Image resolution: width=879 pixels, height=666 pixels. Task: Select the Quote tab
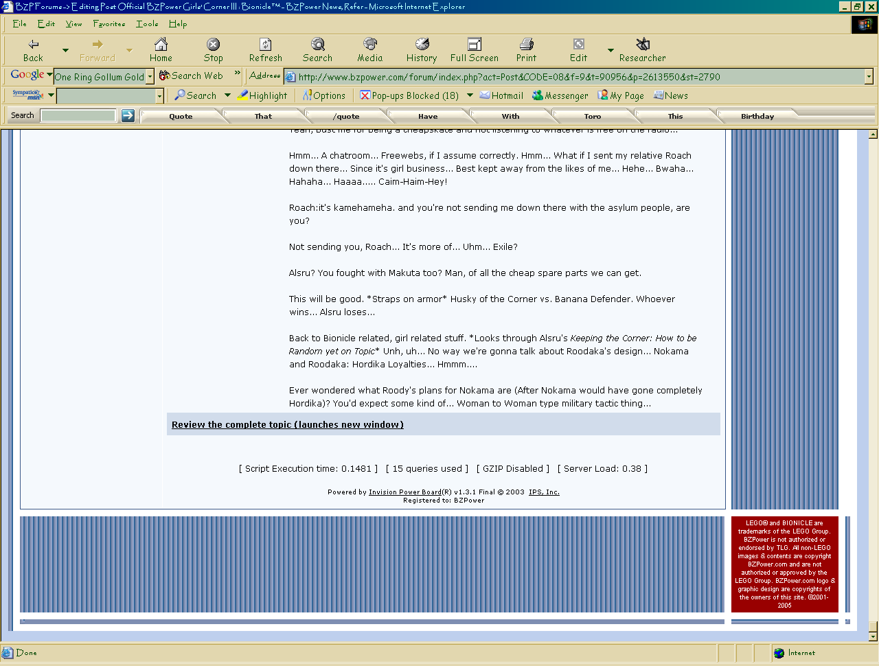coord(181,117)
